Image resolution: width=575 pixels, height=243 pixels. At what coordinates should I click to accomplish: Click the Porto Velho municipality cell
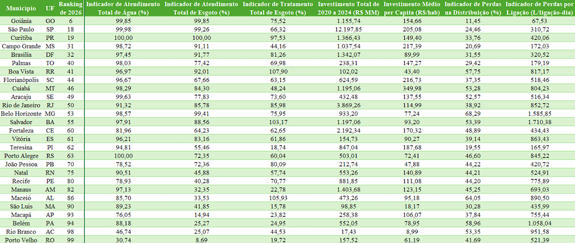point(21,240)
